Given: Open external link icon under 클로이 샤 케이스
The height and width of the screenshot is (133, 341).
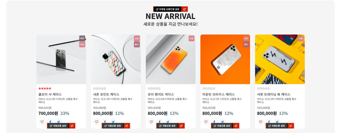Looking at the screenshot, I should (72, 126).
